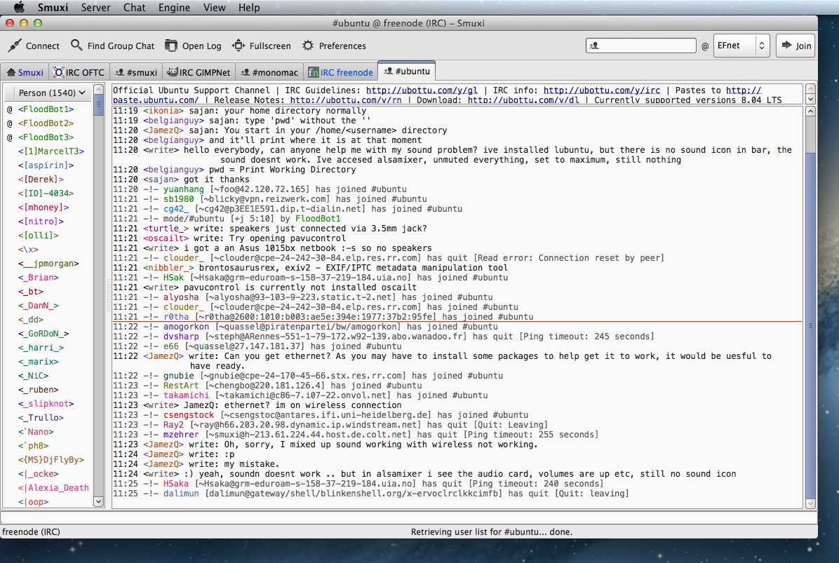Click the Fullscreen arrows icon
This screenshot has width=839, height=563.
239,46
